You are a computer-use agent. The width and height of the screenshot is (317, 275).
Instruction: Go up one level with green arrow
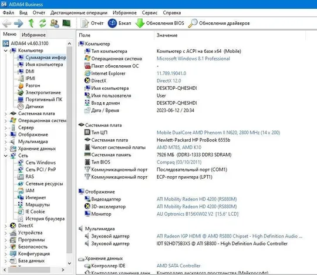coord(31,24)
